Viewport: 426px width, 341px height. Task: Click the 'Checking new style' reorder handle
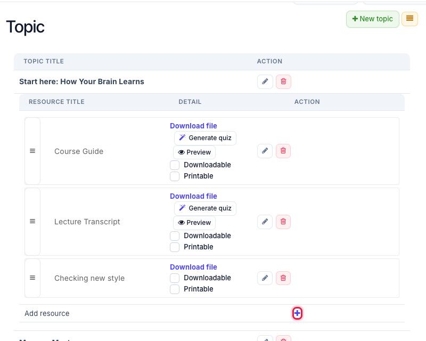[x=32, y=278]
